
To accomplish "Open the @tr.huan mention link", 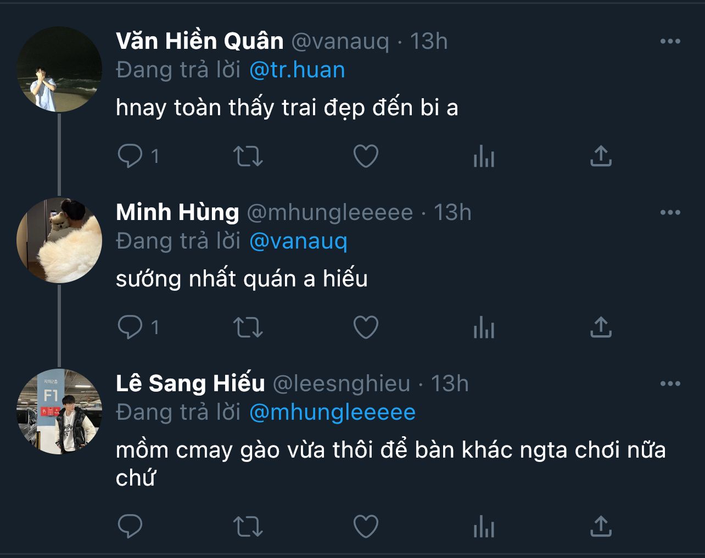I will coord(297,70).
